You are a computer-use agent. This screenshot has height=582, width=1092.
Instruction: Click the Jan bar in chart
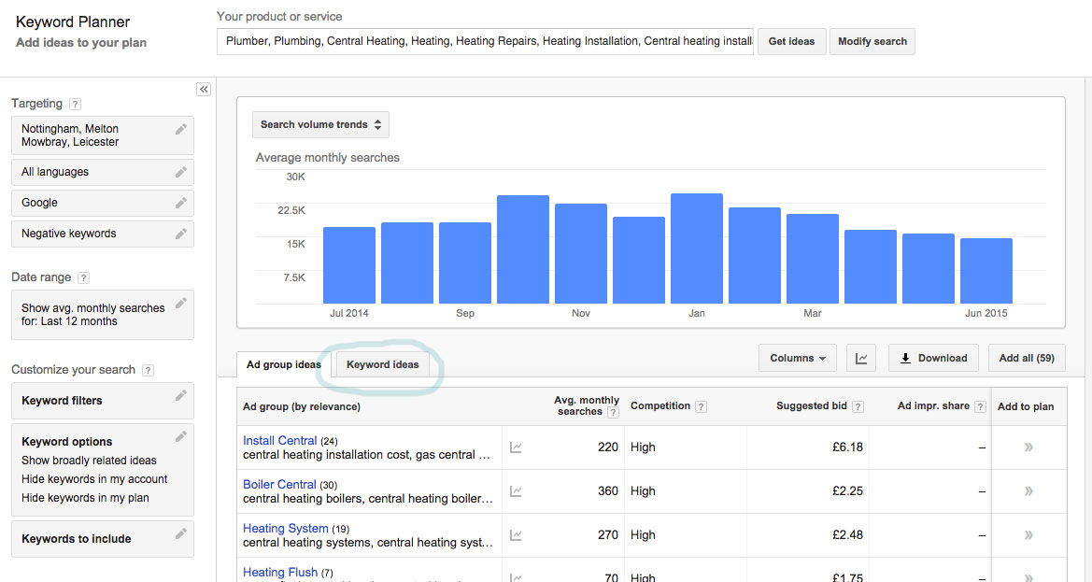point(697,248)
